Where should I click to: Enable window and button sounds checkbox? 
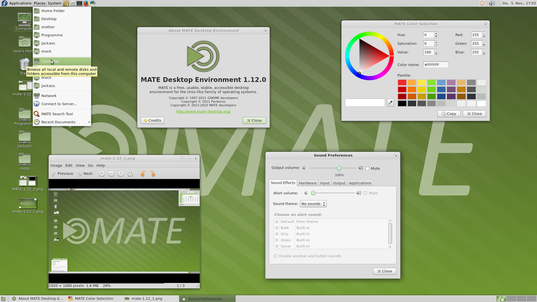click(276, 256)
